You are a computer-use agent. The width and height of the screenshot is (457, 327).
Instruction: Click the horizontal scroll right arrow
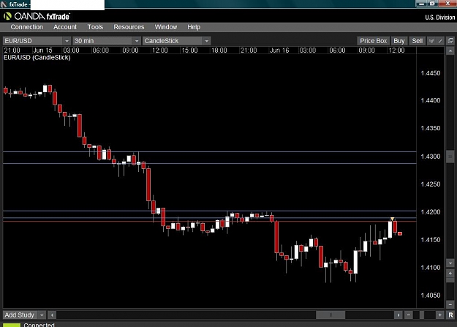(398, 315)
